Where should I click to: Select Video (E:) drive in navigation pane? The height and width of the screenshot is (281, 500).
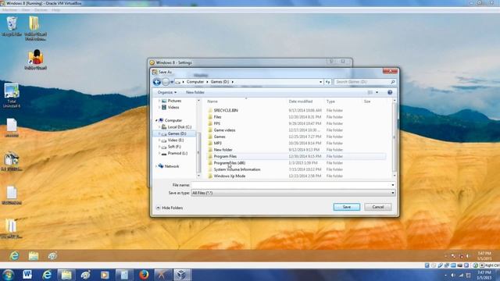click(175, 140)
